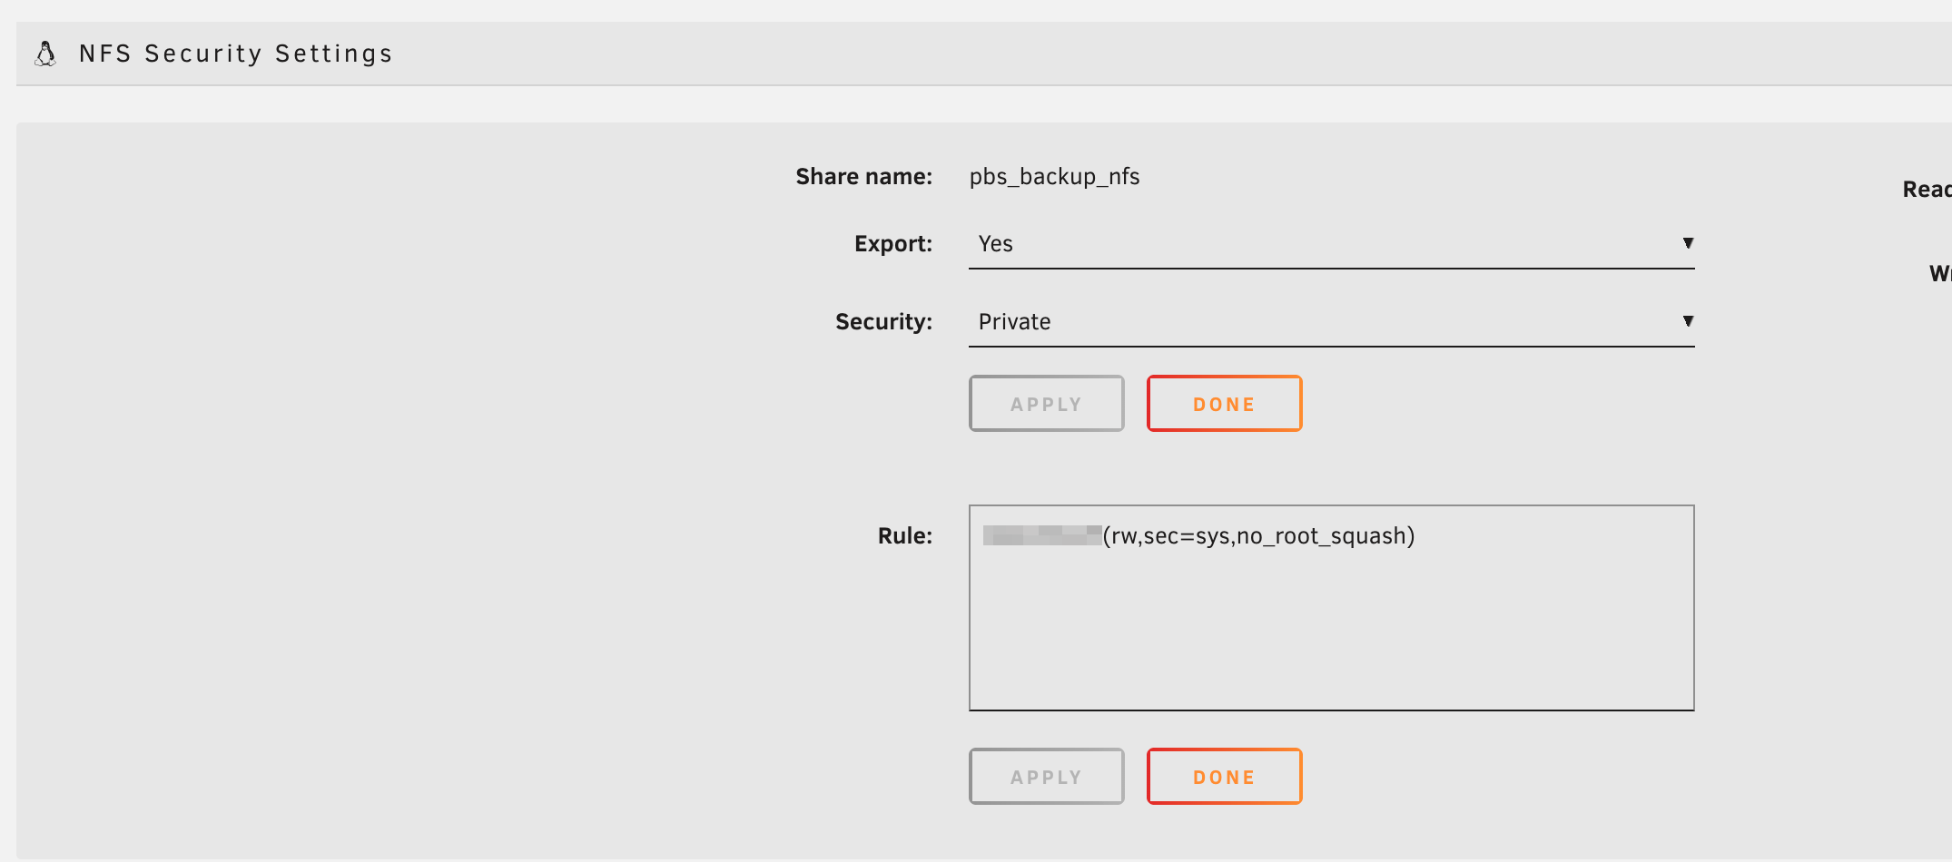Image resolution: width=1952 pixels, height=862 pixels.
Task: Click the Security dropdown arrow
Action: click(x=1688, y=320)
